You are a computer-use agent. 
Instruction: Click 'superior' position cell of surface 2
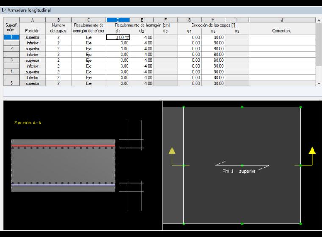click(33, 49)
